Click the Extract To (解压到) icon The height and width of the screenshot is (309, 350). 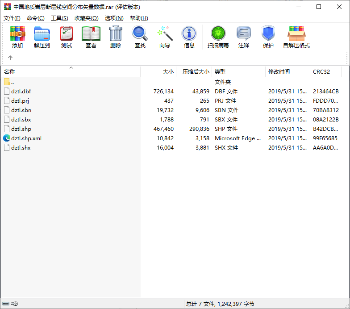point(42,33)
